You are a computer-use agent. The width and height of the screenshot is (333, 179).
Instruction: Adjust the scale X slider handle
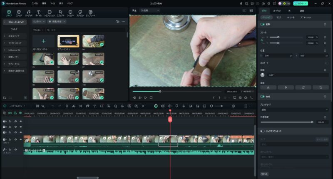coord(278,37)
